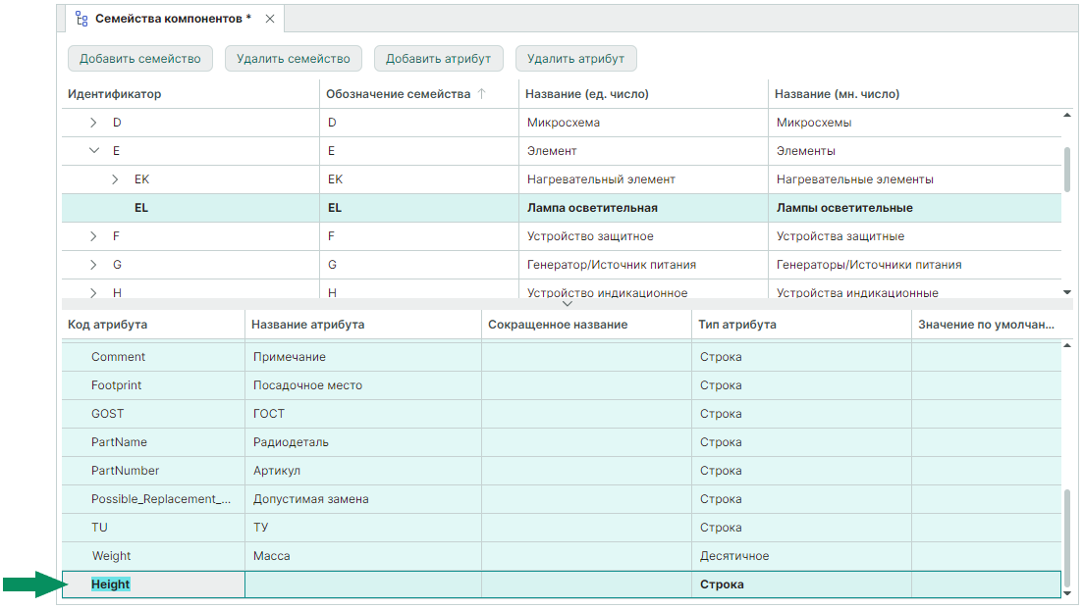
Task: Close the Семейства компонентов tab
Action: pos(270,19)
